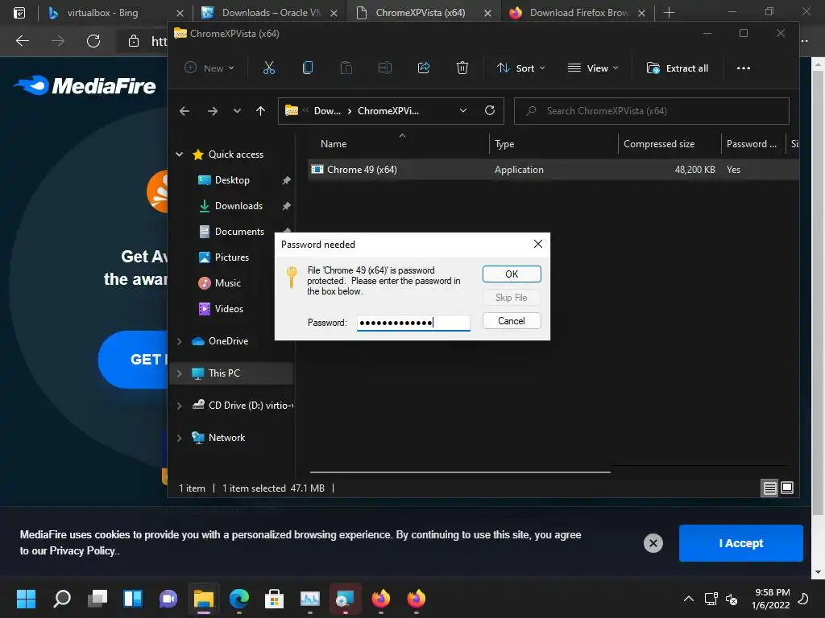825x618 pixels.
Task: Switch to the virtualbox - Bing tab
Action: (x=115, y=13)
